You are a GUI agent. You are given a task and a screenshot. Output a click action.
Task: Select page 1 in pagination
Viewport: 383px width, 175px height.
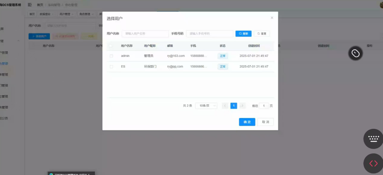[234, 106]
